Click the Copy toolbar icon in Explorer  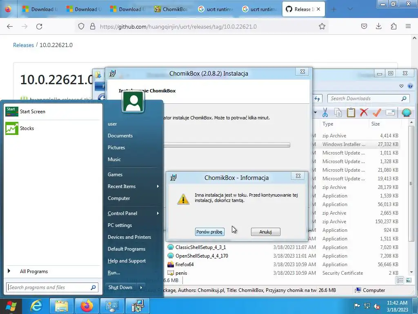pos(338,112)
